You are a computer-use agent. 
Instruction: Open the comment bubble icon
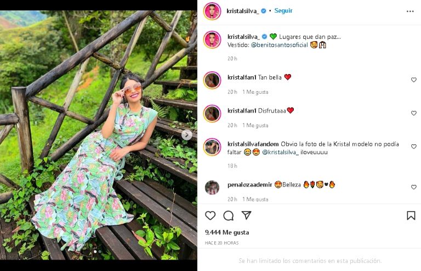tap(229, 216)
